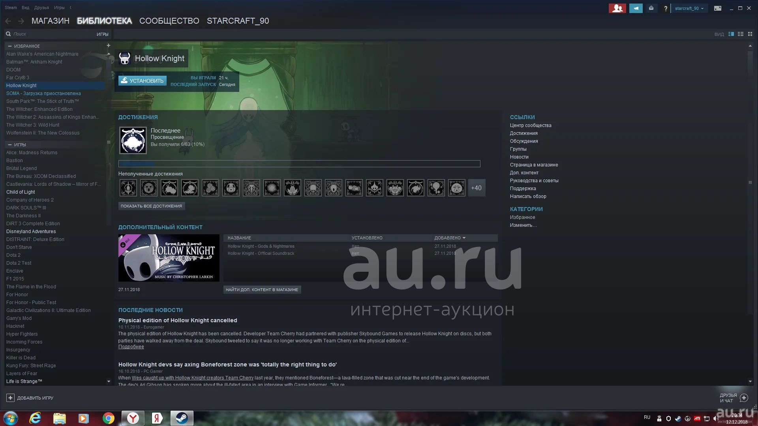Open Центр сообщества link
The height and width of the screenshot is (426, 758).
[x=531, y=125]
